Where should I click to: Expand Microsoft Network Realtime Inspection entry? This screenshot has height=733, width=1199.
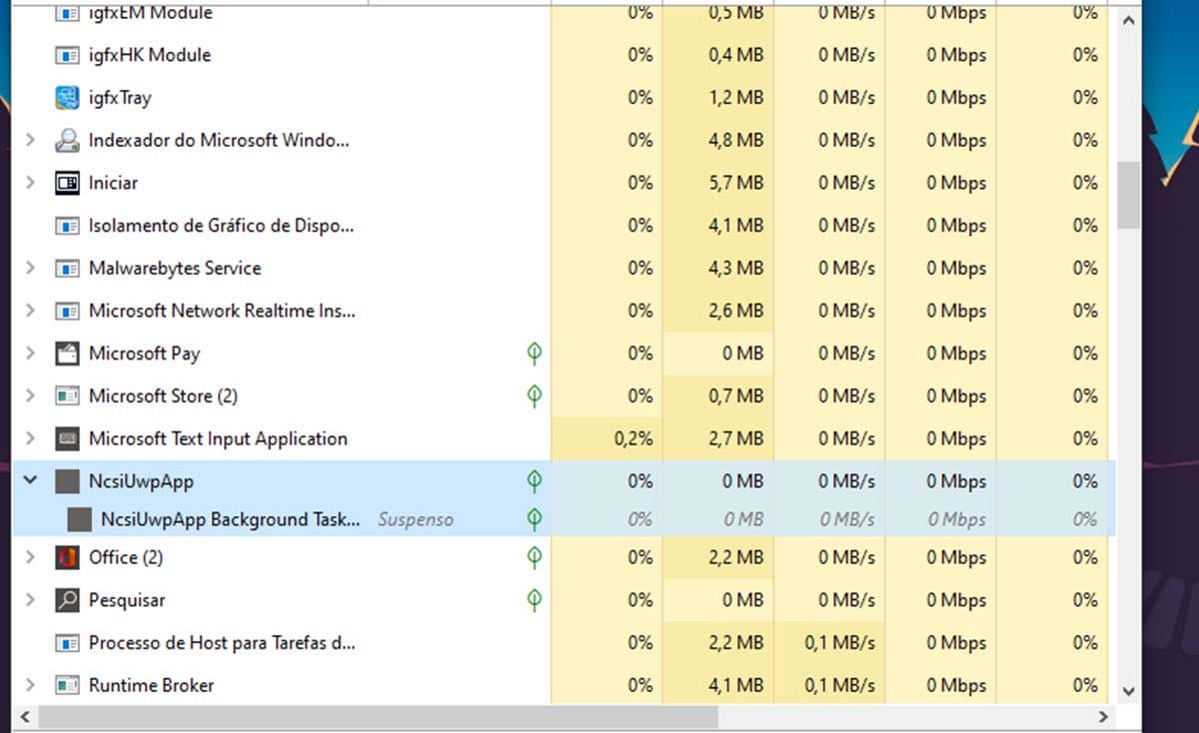point(30,311)
